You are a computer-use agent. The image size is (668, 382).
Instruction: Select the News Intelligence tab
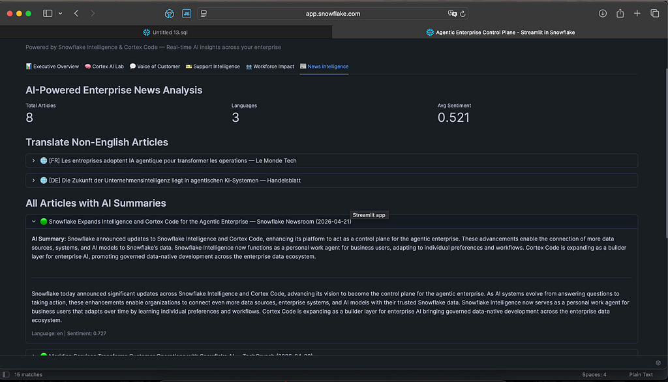[x=324, y=66]
